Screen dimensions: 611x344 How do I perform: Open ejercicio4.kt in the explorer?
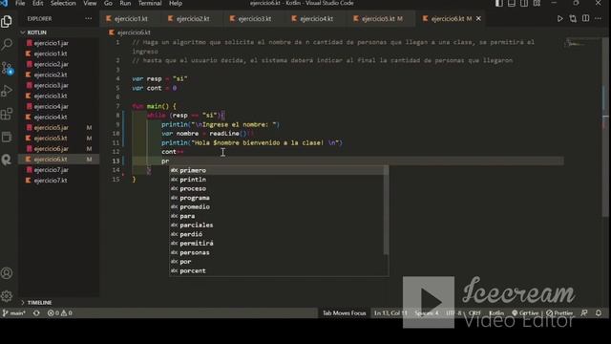pos(51,117)
